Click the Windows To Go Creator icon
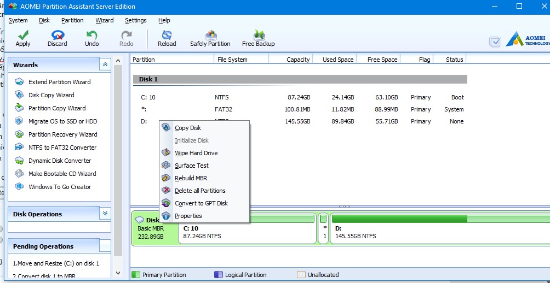The image size is (550, 283). [x=19, y=187]
